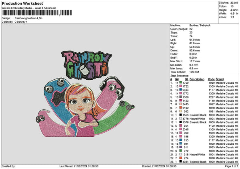Click the orange swatch in stop row 8

tap(181, 108)
